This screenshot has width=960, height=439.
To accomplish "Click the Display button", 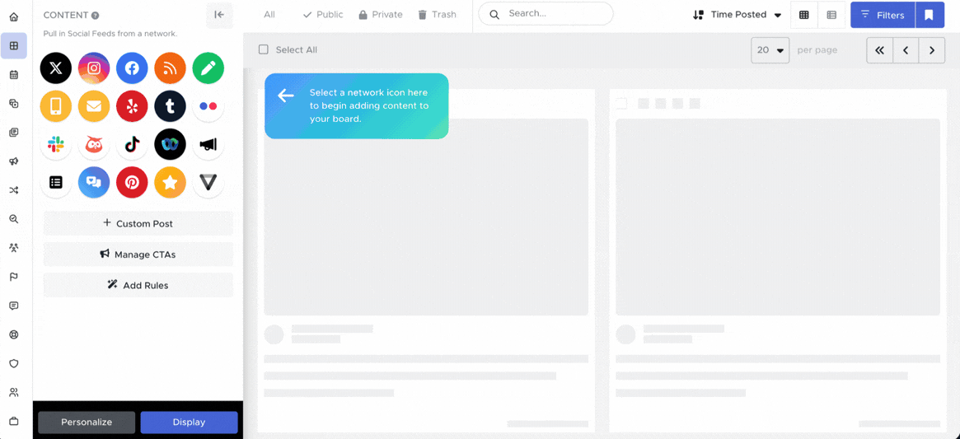I will (189, 423).
